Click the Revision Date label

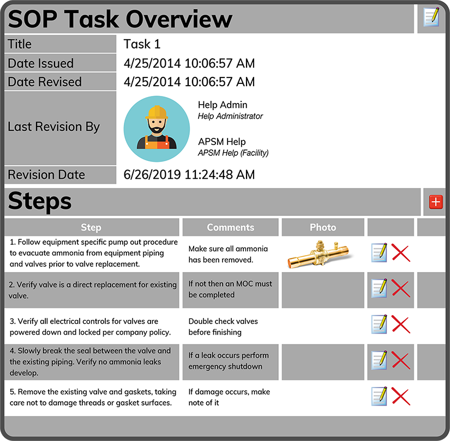[x=46, y=174]
